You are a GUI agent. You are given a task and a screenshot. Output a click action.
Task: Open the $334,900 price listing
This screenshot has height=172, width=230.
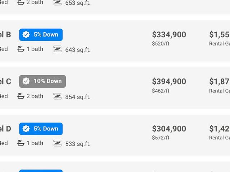(x=169, y=35)
